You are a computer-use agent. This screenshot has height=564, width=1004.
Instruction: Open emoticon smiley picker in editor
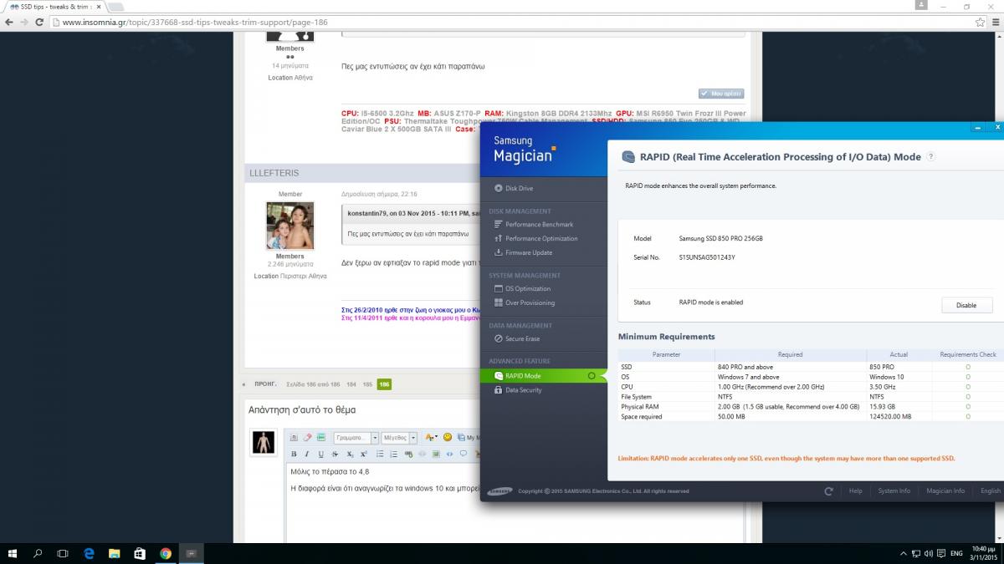tap(448, 437)
